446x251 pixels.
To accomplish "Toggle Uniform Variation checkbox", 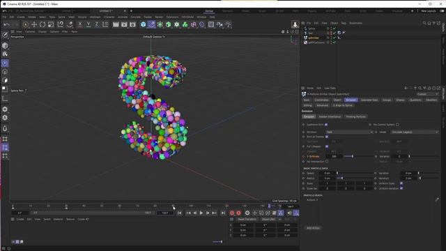I will pyautogui.click(x=401, y=188).
